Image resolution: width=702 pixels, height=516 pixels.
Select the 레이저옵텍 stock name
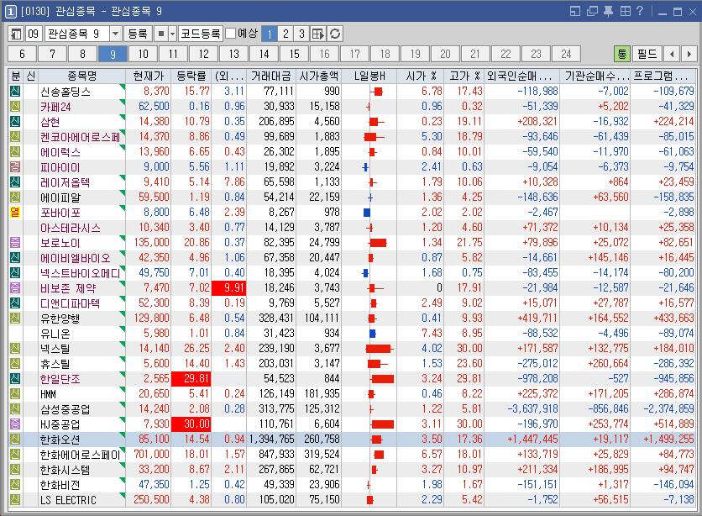click(65, 182)
